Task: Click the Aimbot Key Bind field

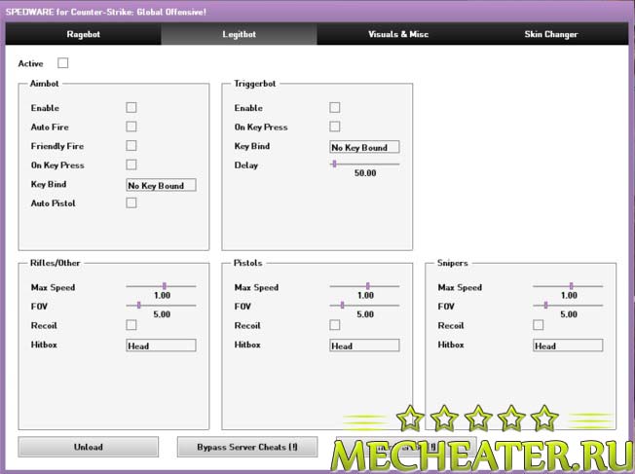Action: (161, 185)
